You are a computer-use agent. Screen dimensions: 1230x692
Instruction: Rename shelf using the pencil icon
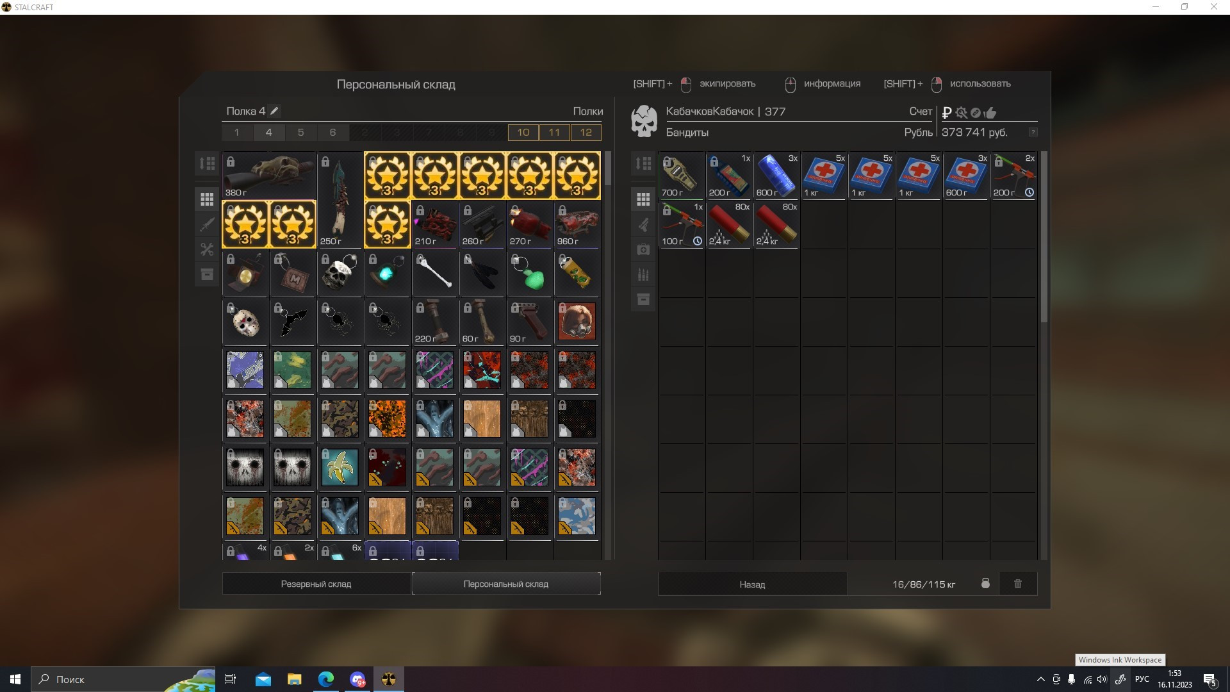click(274, 111)
